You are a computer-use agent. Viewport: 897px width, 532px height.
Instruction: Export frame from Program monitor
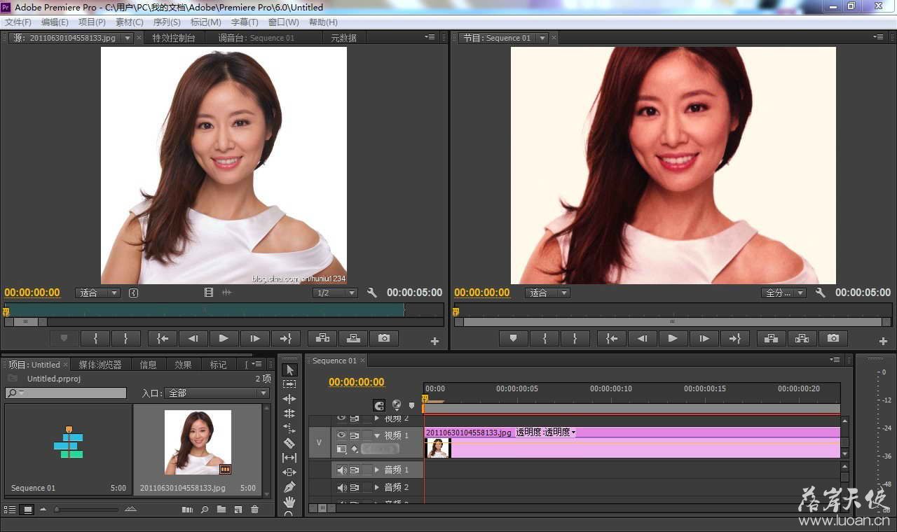833,338
